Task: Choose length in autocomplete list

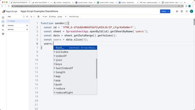Action: (x=75, y=72)
